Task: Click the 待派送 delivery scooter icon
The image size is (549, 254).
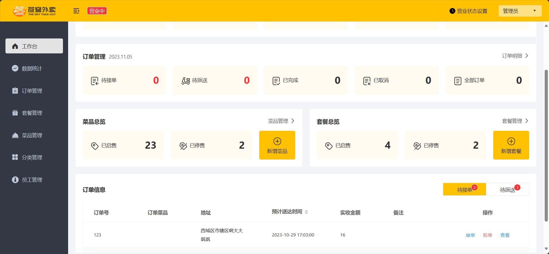Action: click(185, 81)
